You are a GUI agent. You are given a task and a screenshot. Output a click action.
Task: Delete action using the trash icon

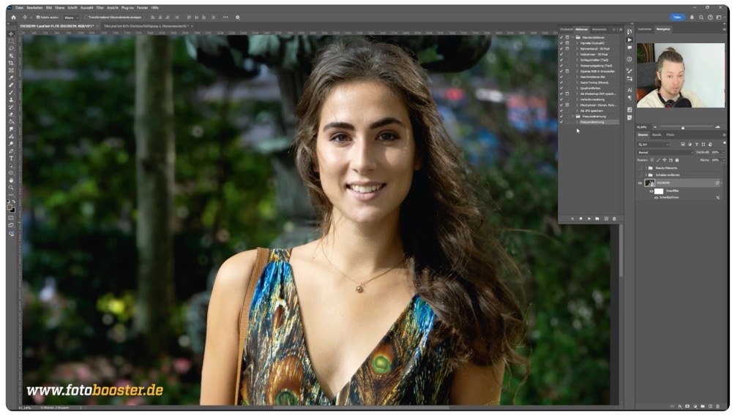[614, 218]
